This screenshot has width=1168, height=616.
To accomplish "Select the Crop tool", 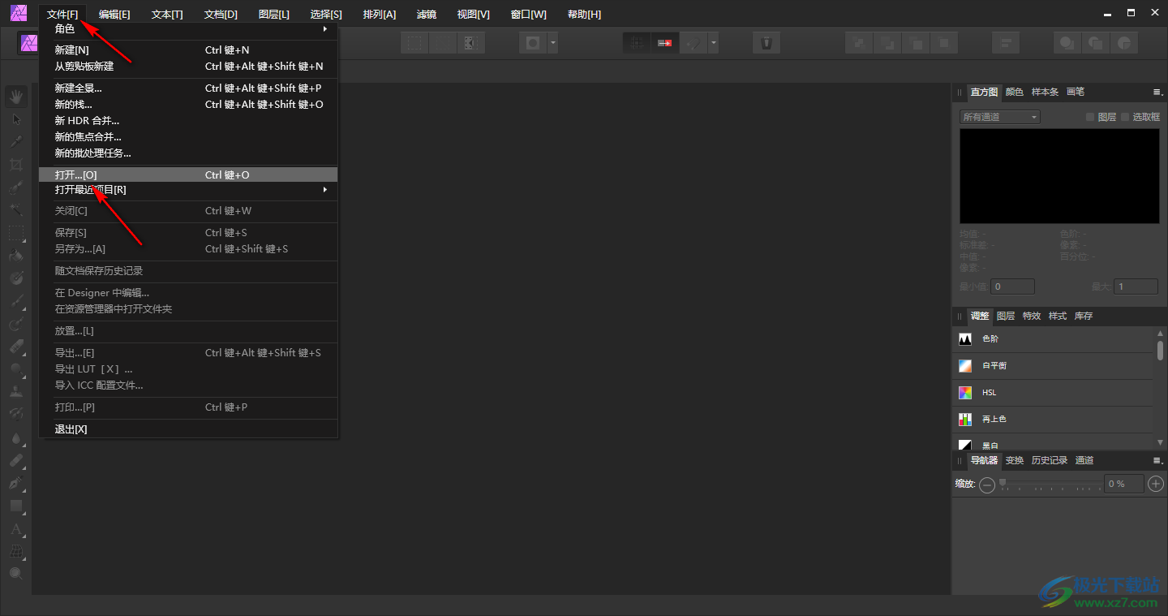I will (x=16, y=165).
